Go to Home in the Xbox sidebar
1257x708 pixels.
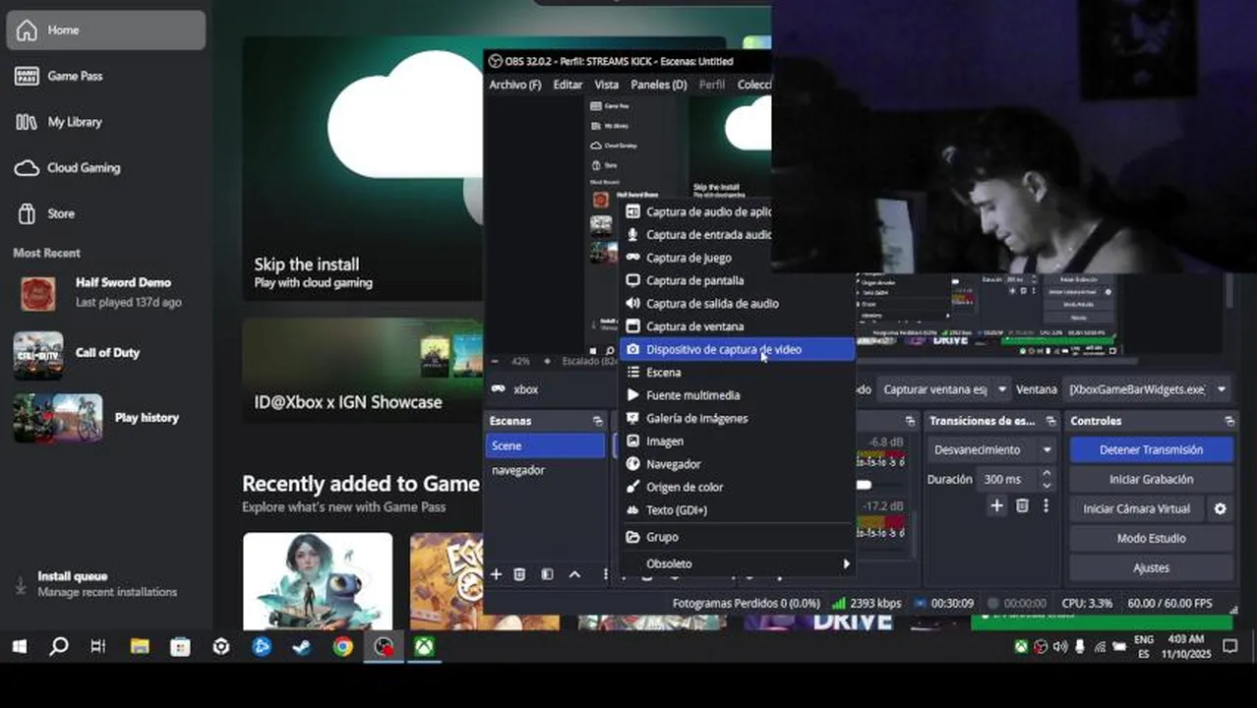[x=106, y=29]
